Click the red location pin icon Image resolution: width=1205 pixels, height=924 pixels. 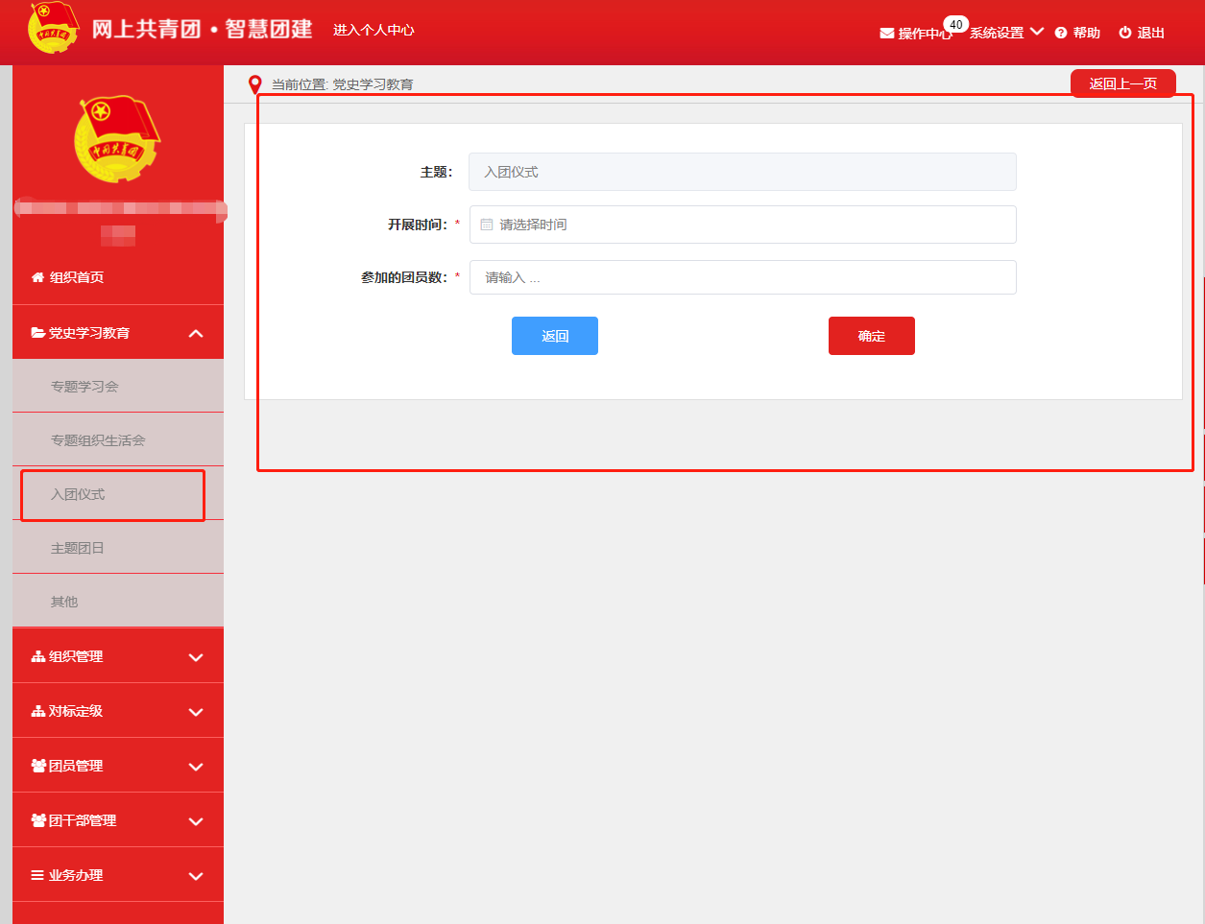pos(254,84)
